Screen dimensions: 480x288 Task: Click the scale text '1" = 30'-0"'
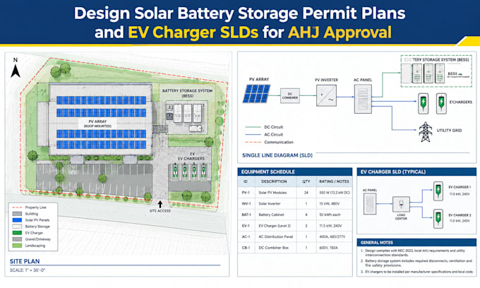(34, 270)
